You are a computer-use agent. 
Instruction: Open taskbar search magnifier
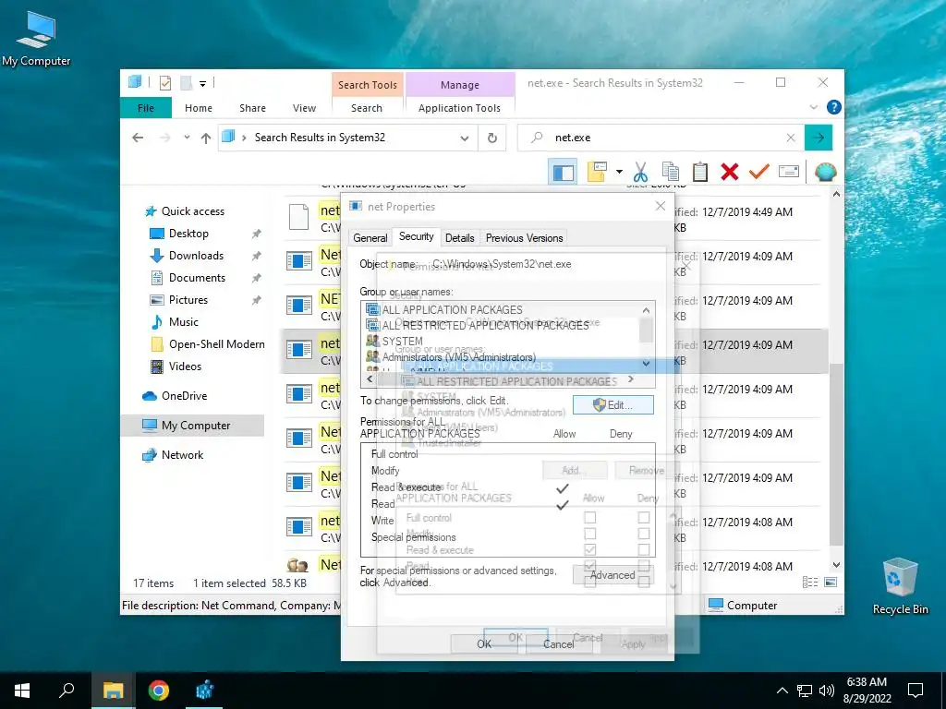67,691
